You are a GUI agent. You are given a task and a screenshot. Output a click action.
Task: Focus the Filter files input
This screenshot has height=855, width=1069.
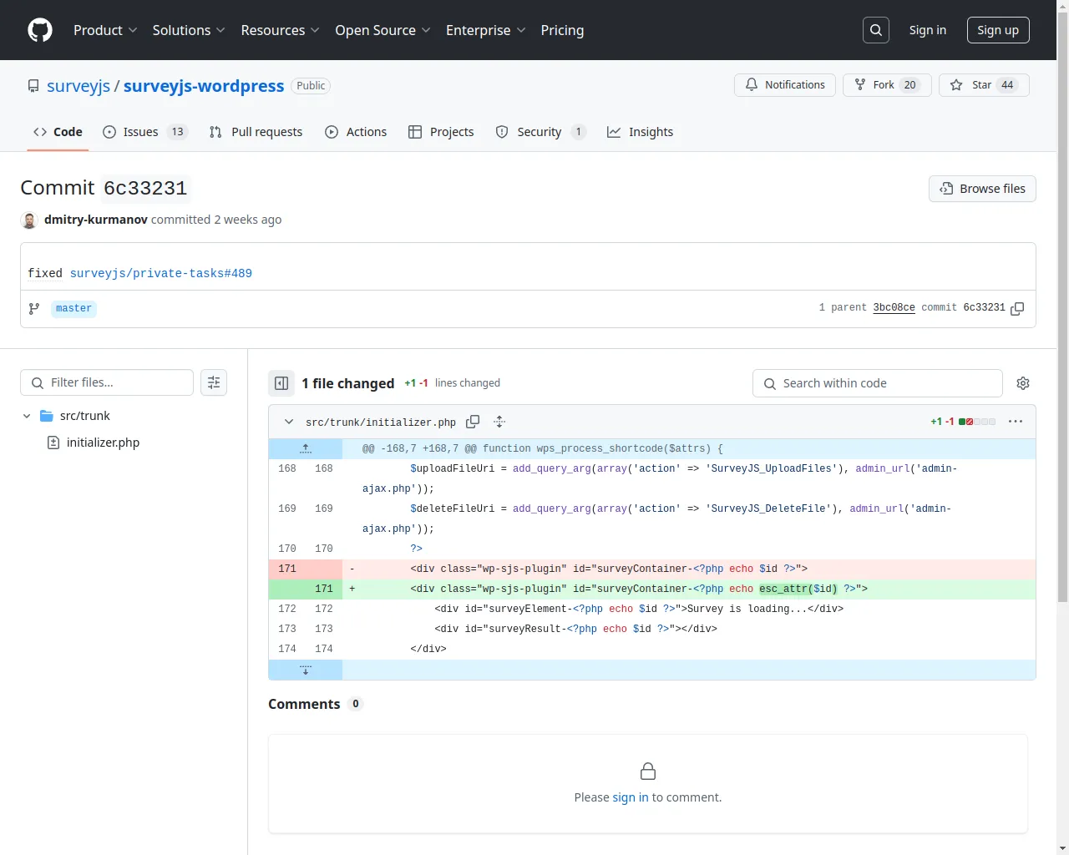pyautogui.click(x=107, y=382)
